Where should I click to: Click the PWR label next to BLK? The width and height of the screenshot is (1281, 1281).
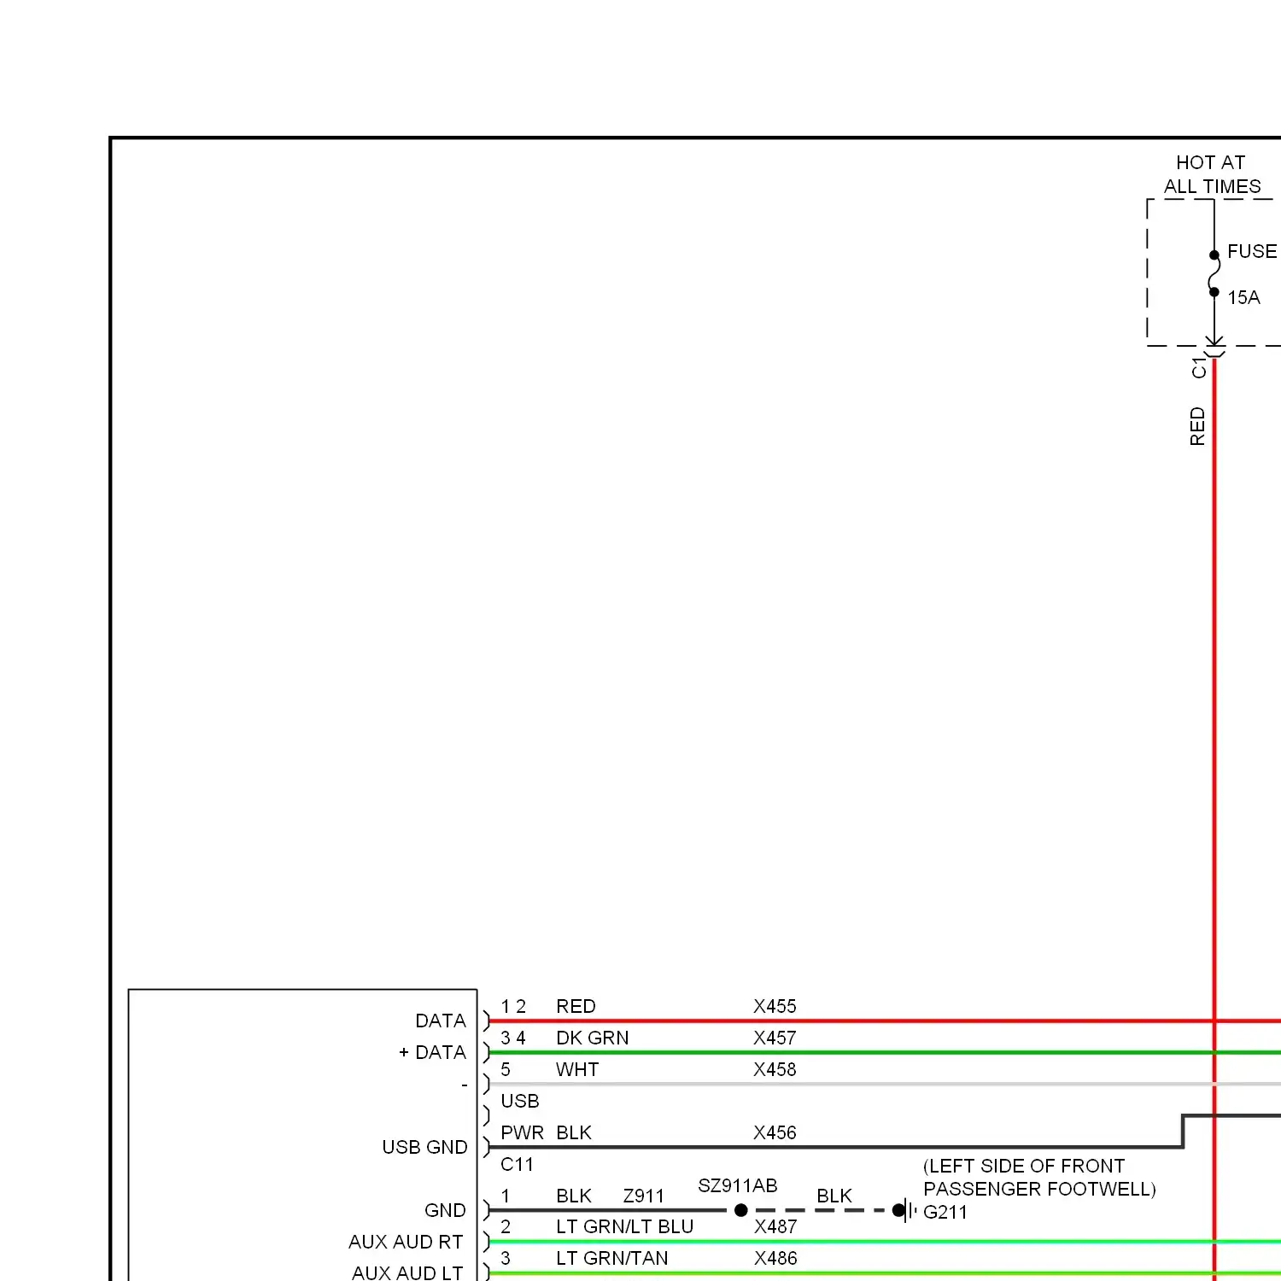coord(522,1132)
